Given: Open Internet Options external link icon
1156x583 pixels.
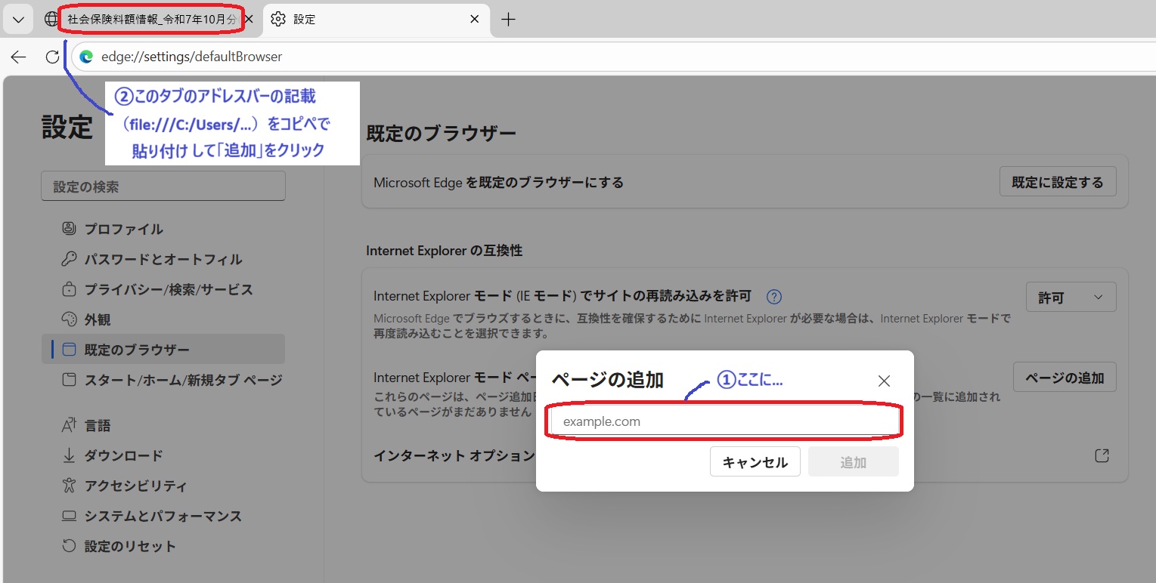Looking at the screenshot, I should tap(1102, 455).
